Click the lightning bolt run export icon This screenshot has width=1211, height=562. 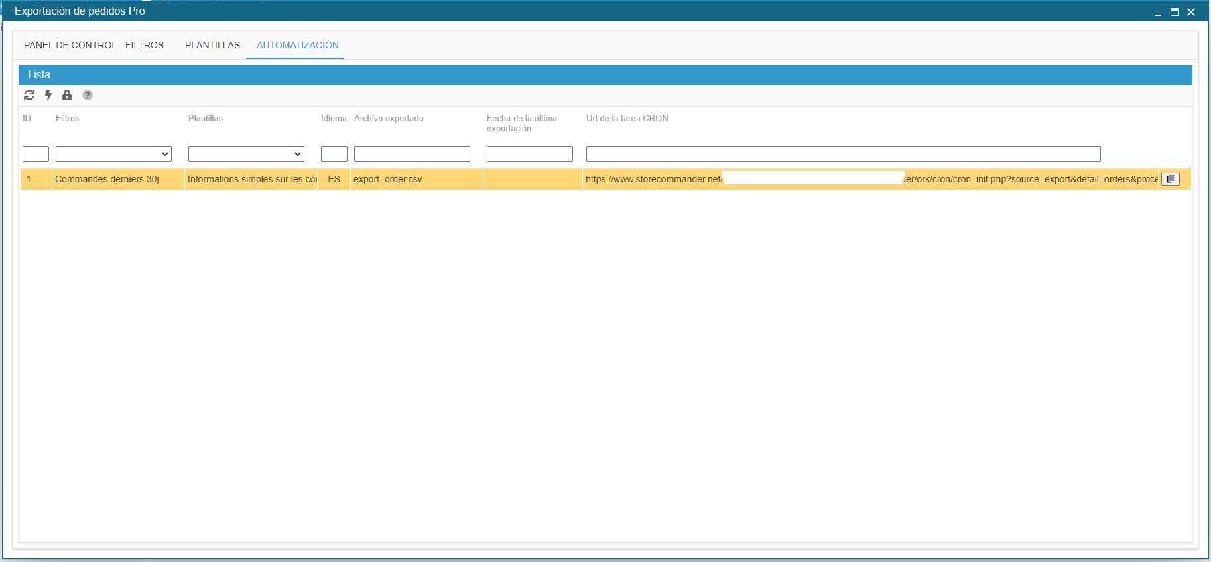[x=48, y=95]
